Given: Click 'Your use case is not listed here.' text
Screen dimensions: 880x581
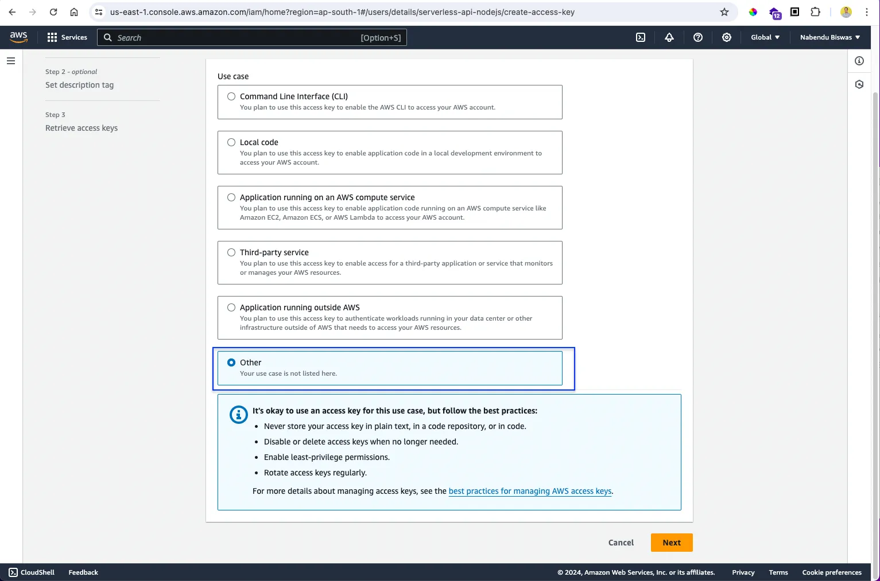Looking at the screenshot, I should pos(288,373).
